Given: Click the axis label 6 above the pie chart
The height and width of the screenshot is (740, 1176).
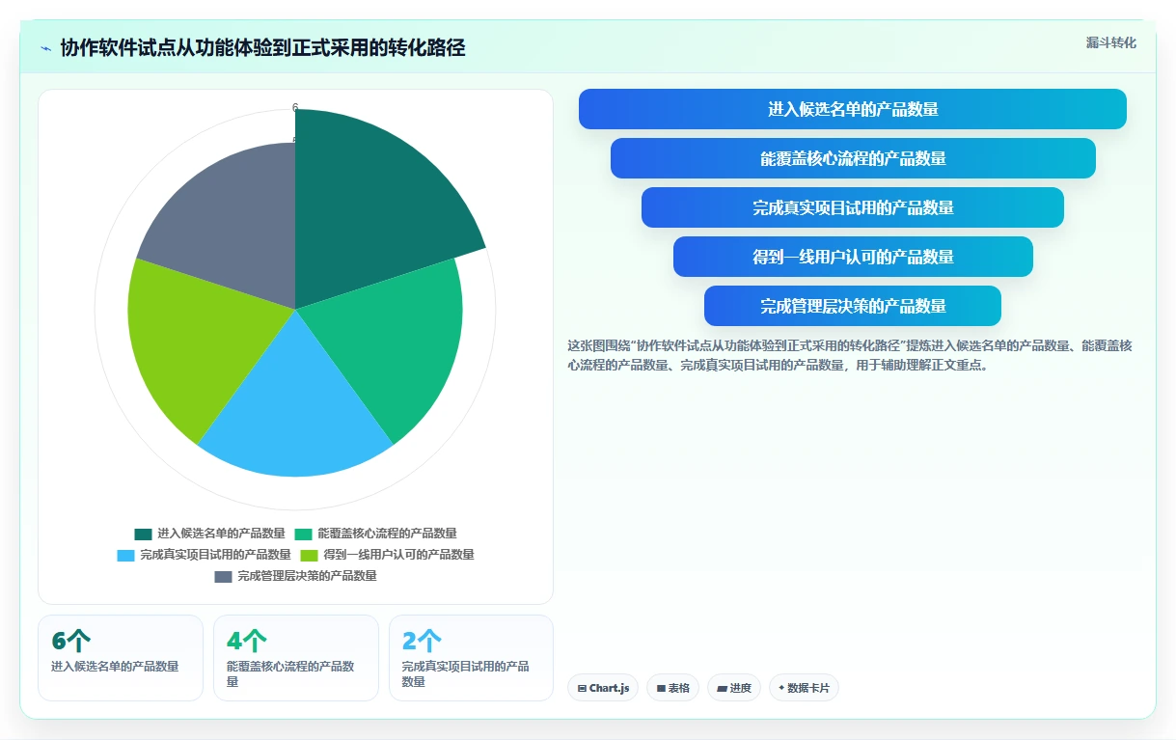Looking at the screenshot, I should coord(295,108).
